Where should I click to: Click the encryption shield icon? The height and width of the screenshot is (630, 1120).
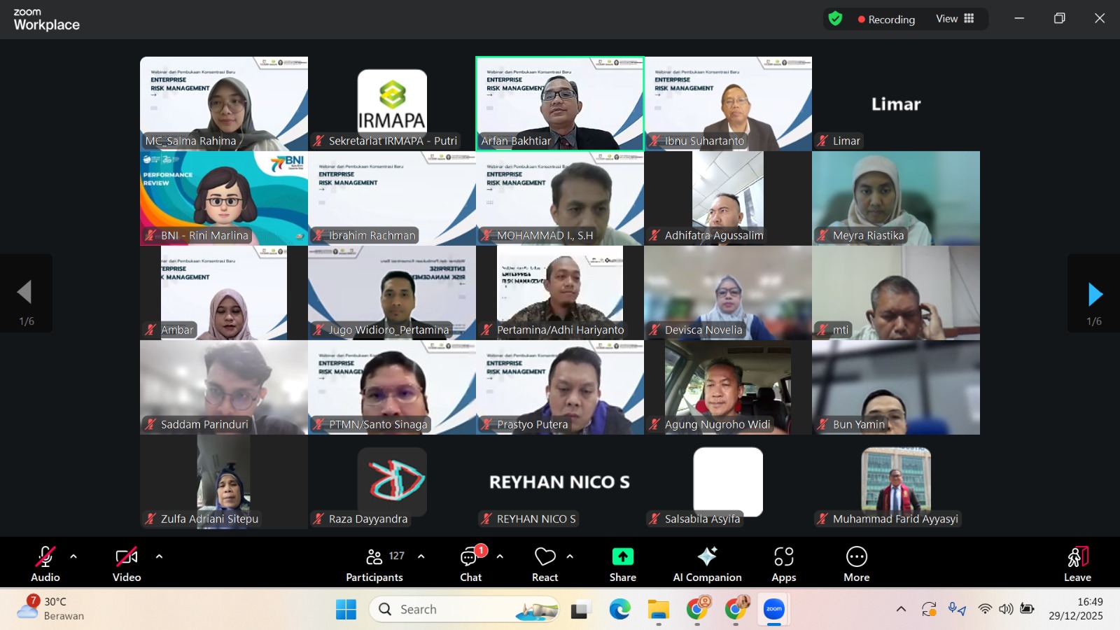pos(835,19)
